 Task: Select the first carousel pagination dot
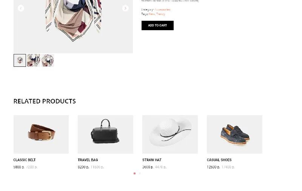(x=135, y=174)
